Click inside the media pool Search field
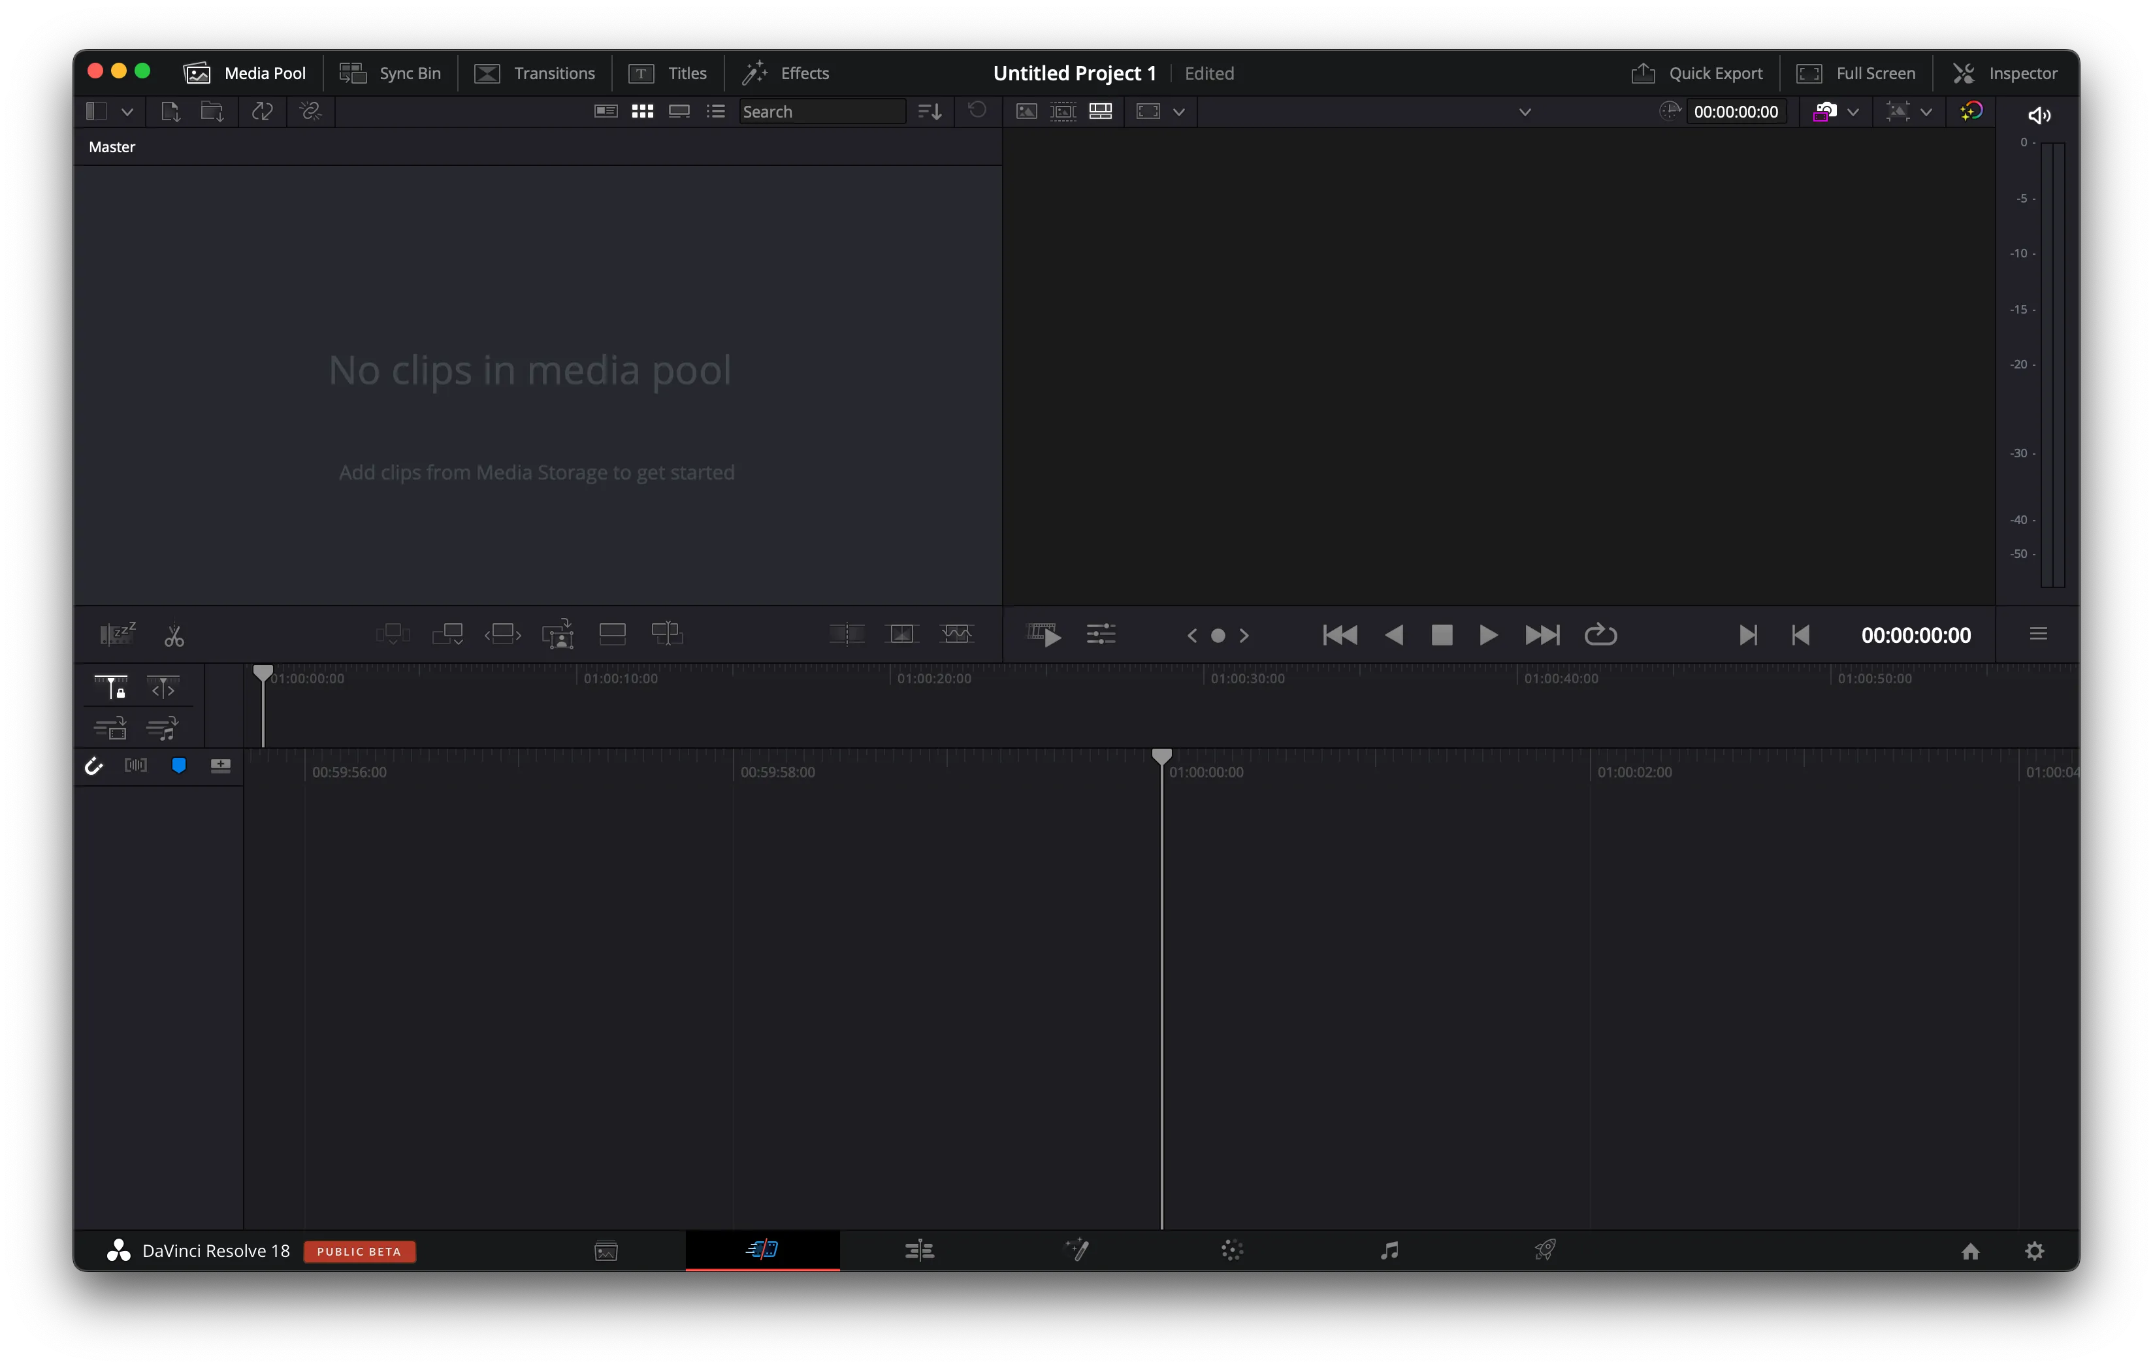The height and width of the screenshot is (1368, 2153). [x=821, y=111]
